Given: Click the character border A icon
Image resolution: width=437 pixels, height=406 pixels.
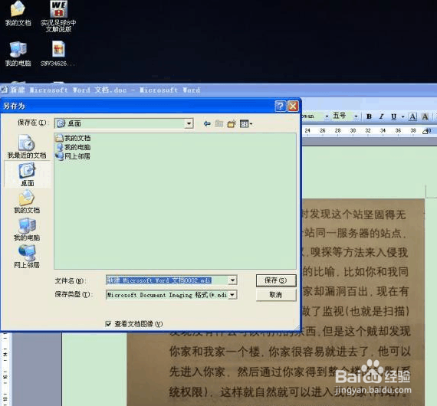Looking at the screenshot, I should click(x=412, y=116).
